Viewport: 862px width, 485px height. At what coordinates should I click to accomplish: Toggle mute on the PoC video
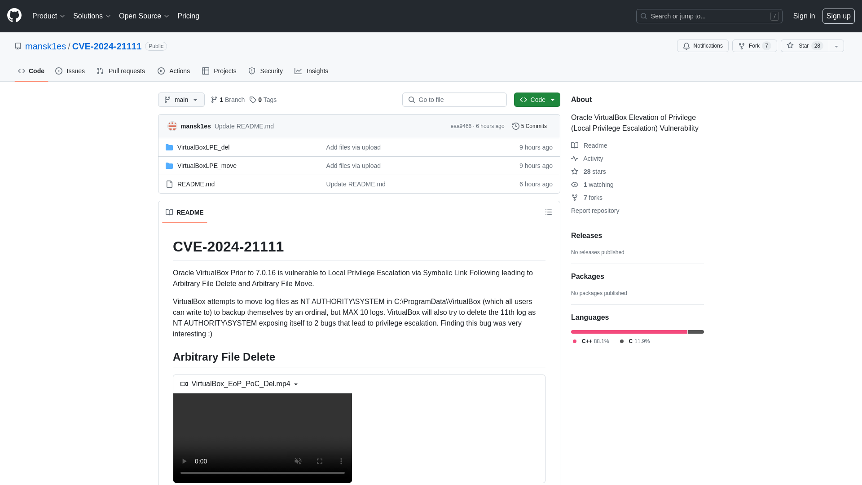299,461
